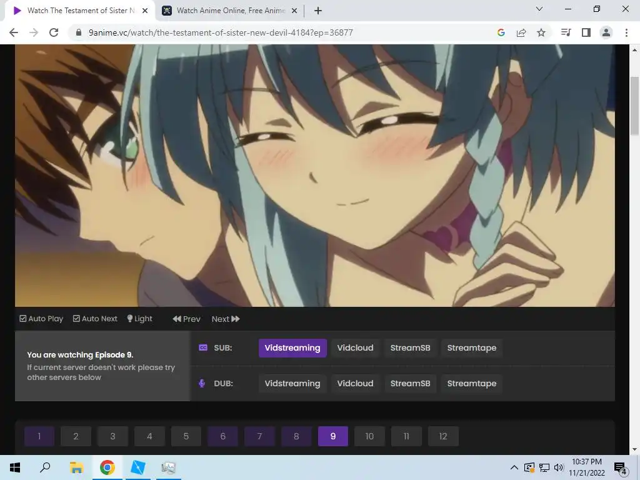Open a new browser tab

tap(318, 11)
